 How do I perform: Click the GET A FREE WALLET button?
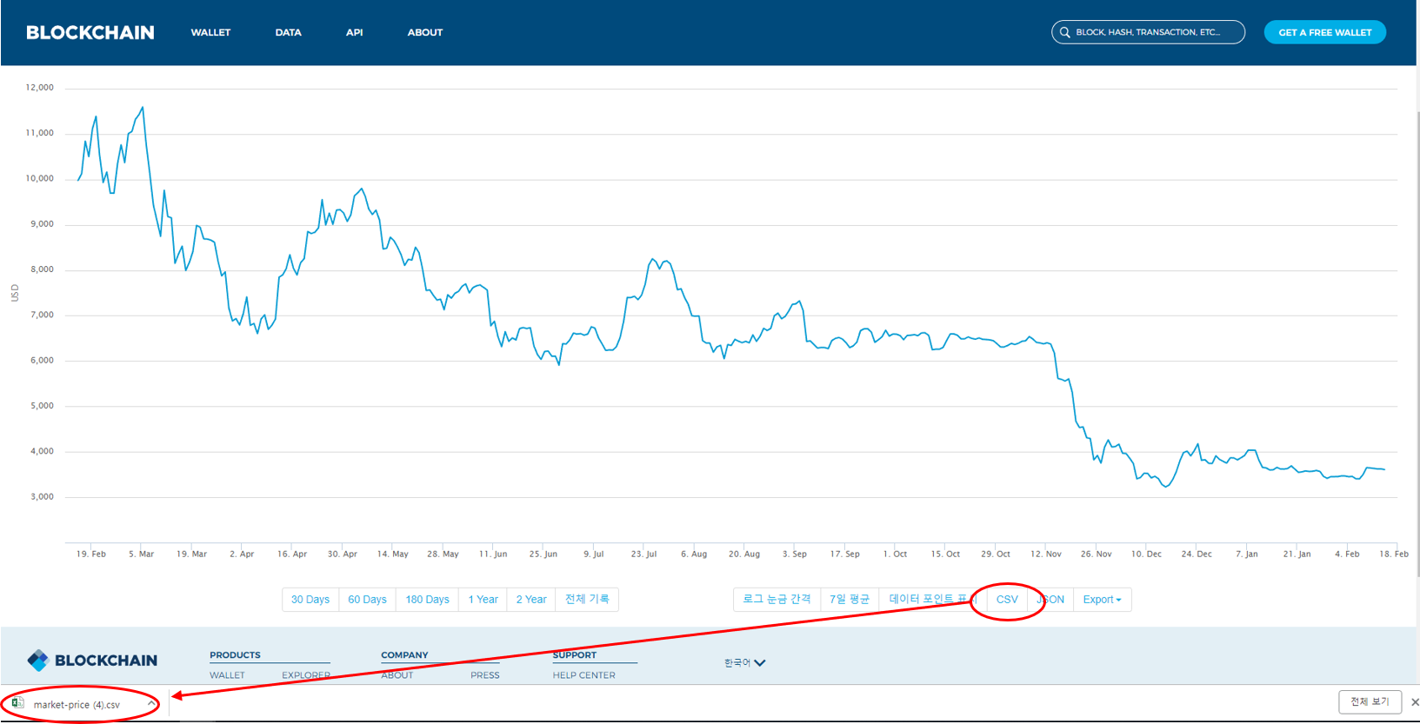click(1324, 32)
